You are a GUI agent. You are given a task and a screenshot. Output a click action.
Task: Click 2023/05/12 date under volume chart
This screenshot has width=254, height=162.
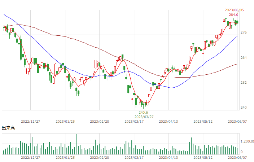pos(203,157)
